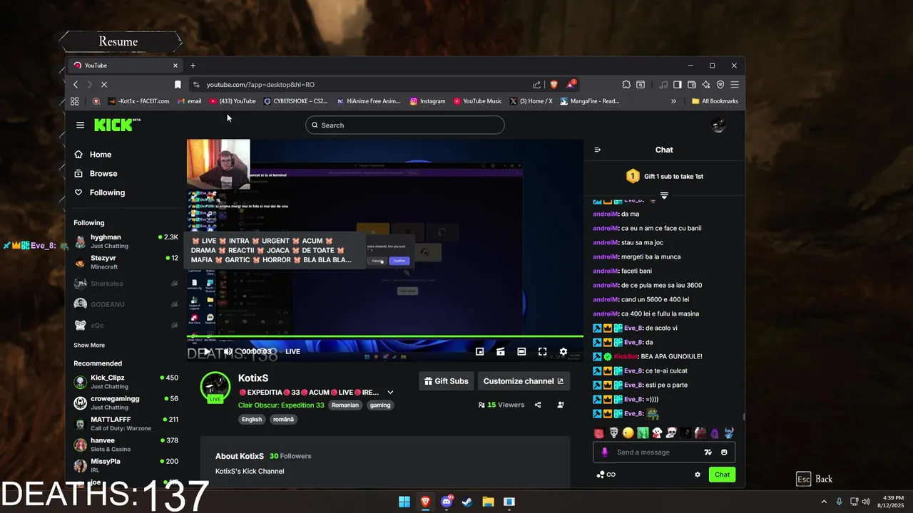This screenshot has width=913, height=513.
Task: Open hyghman followed channel
Action: click(x=126, y=241)
